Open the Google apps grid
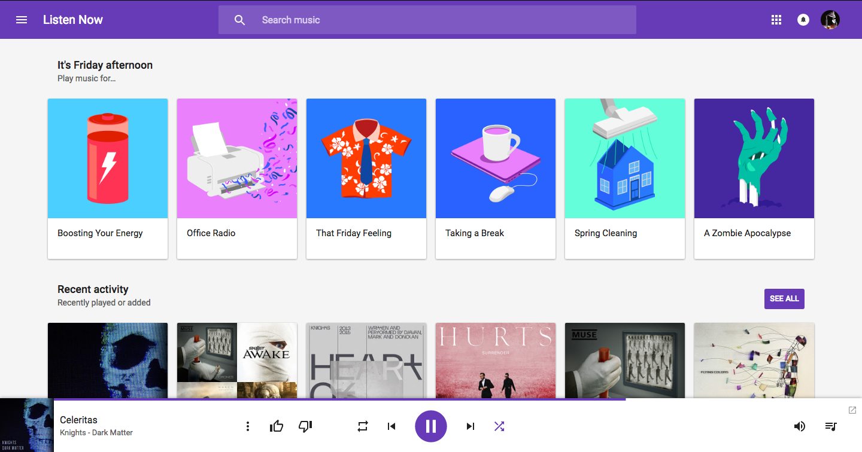This screenshot has height=452, width=862. pos(776,20)
